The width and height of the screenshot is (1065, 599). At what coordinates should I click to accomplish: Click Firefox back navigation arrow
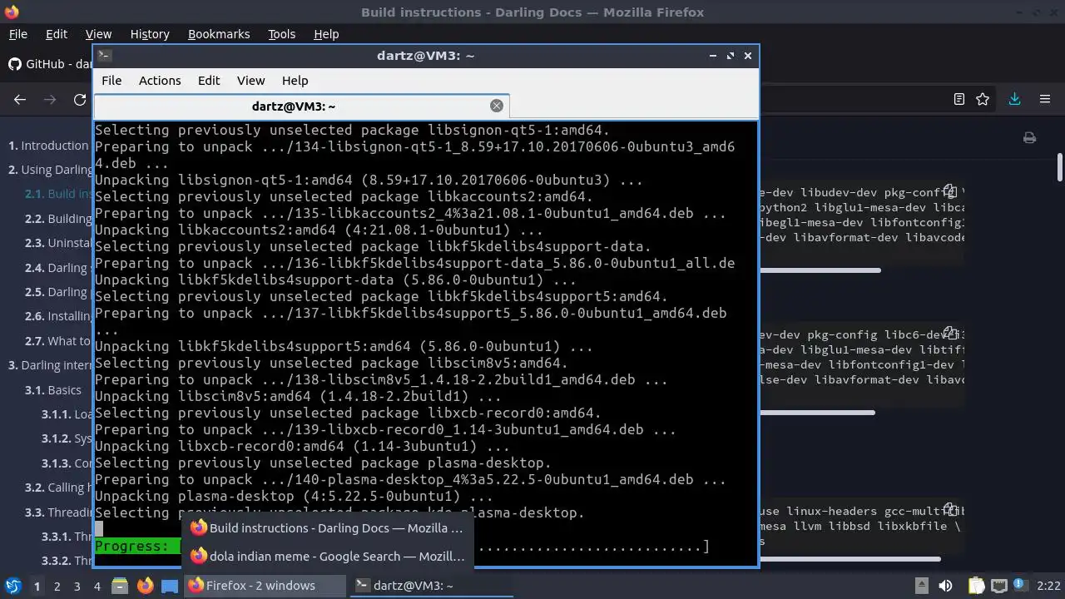click(x=20, y=100)
